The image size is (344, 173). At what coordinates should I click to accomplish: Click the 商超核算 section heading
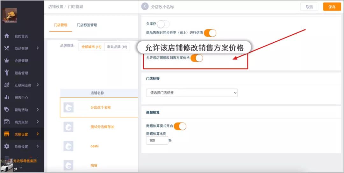[153, 112]
